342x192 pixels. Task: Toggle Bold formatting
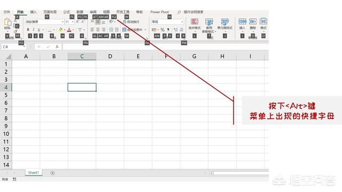(28, 30)
